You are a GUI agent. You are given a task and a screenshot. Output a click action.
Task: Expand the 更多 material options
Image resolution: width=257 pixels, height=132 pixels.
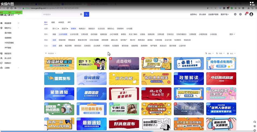point(232,34)
